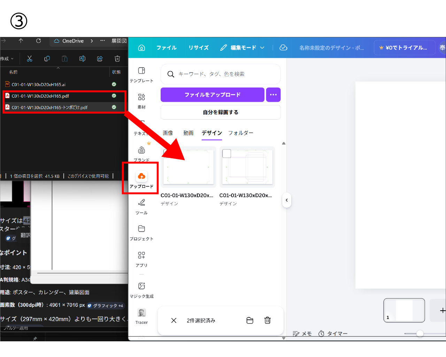Switch to the Images (画像) tab
The image size is (446, 357).
pos(168,133)
